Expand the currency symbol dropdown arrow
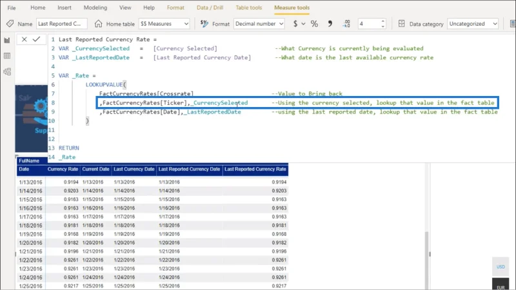The height and width of the screenshot is (290, 516). tap(303, 24)
